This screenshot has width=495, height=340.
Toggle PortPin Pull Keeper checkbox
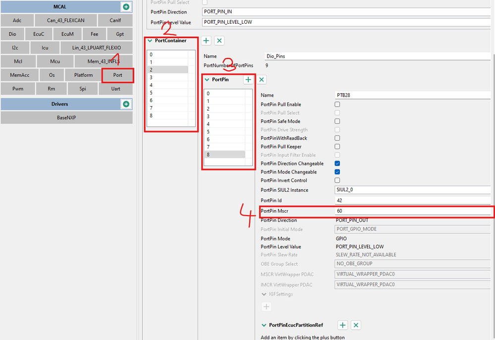click(337, 147)
